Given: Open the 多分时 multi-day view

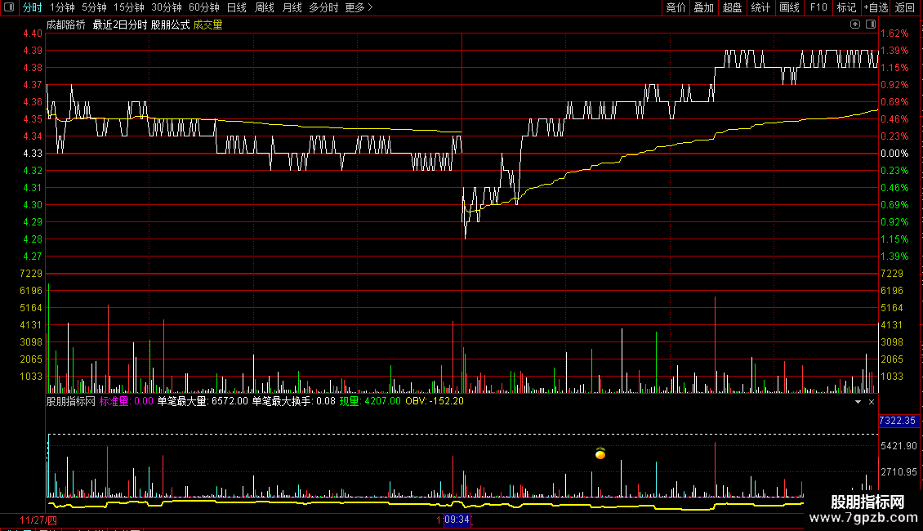Looking at the screenshot, I should point(323,7).
